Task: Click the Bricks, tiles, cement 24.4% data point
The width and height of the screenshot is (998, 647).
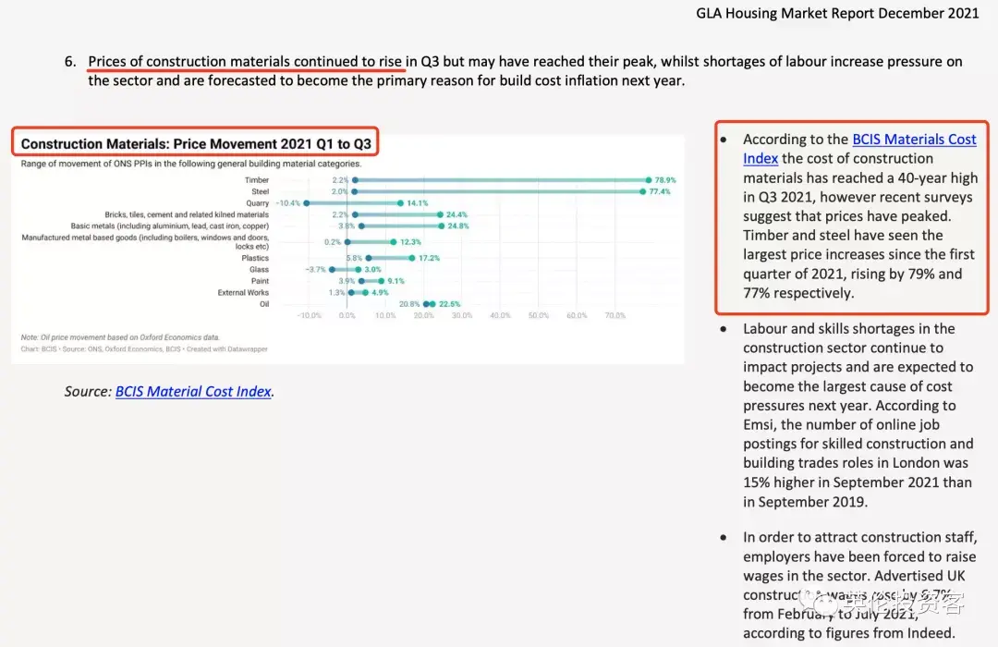Action: 441,214
